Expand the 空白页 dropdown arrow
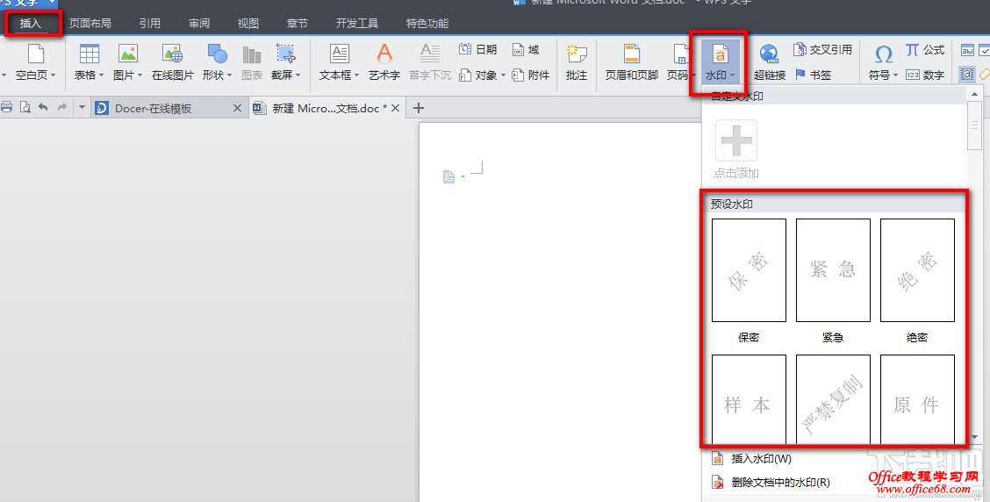Image resolution: width=990 pixels, height=502 pixels. [53, 75]
